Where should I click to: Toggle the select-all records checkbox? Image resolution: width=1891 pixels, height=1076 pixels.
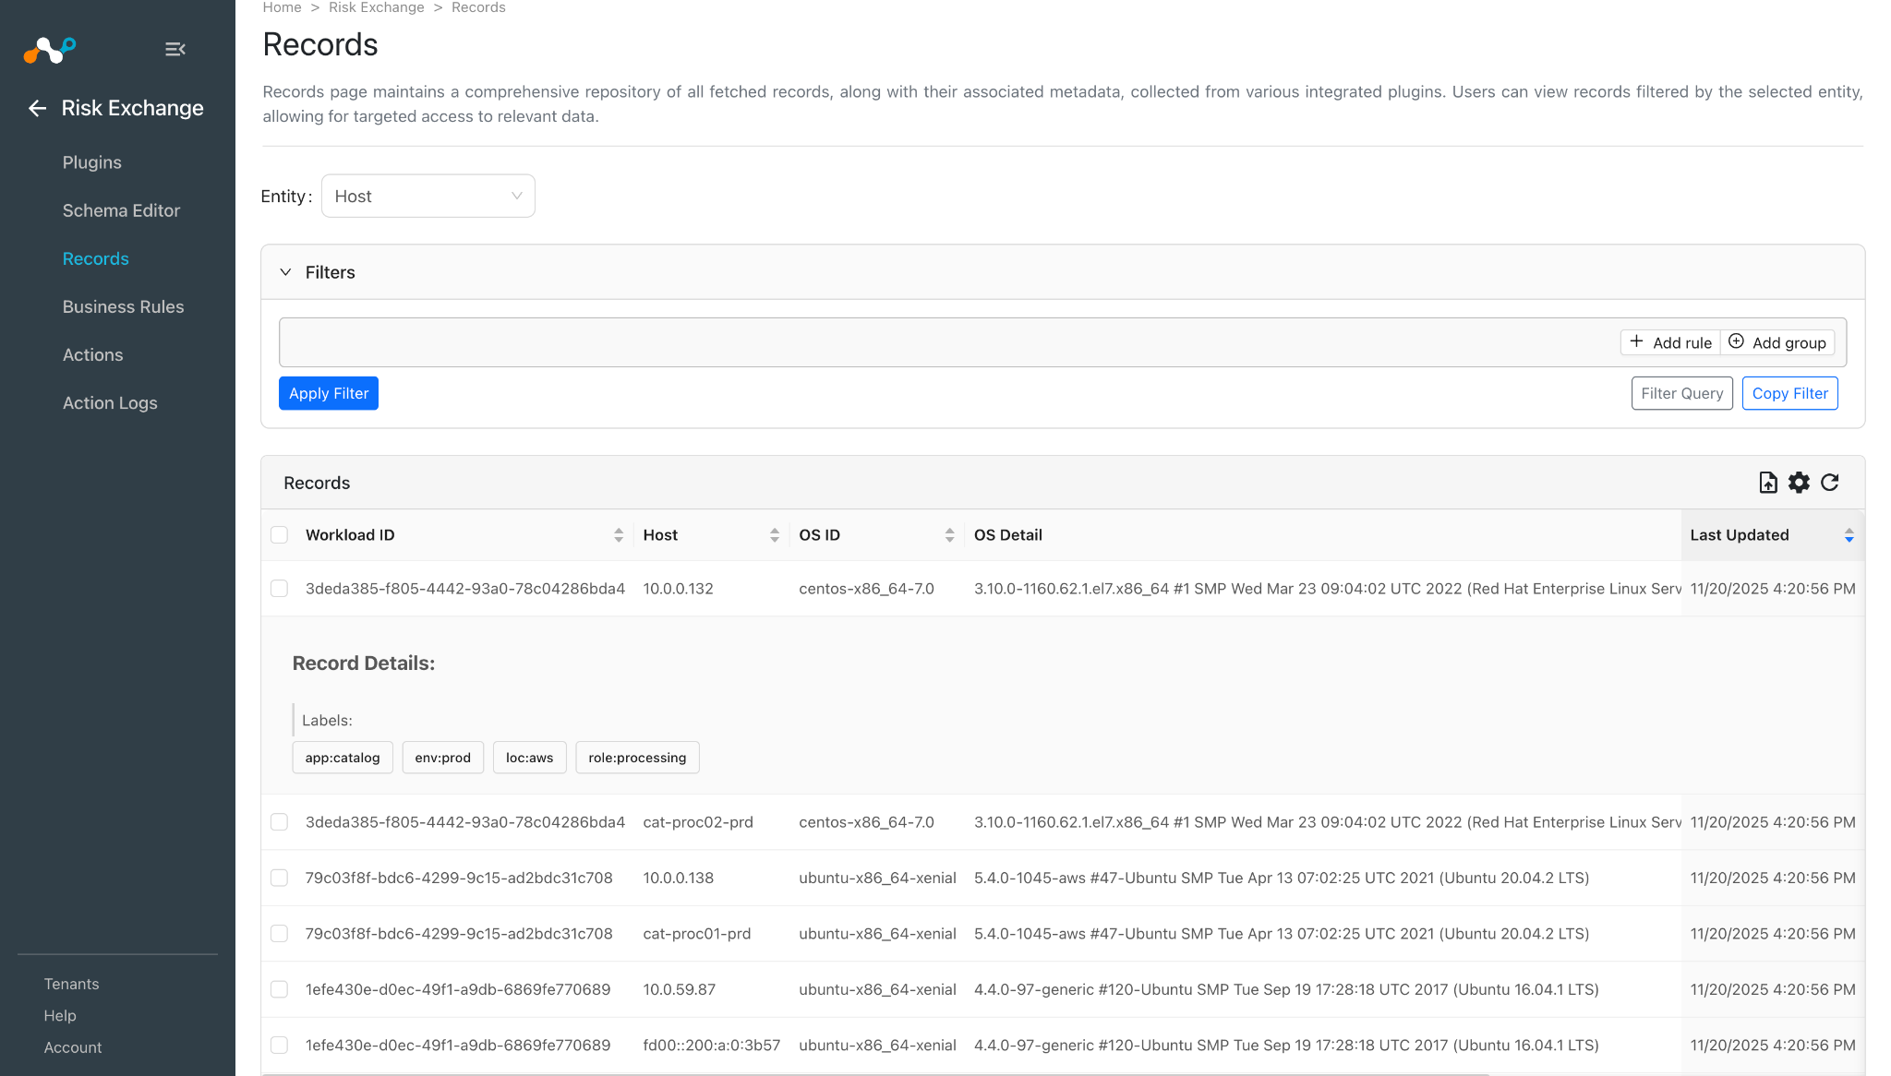tap(279, 535)
